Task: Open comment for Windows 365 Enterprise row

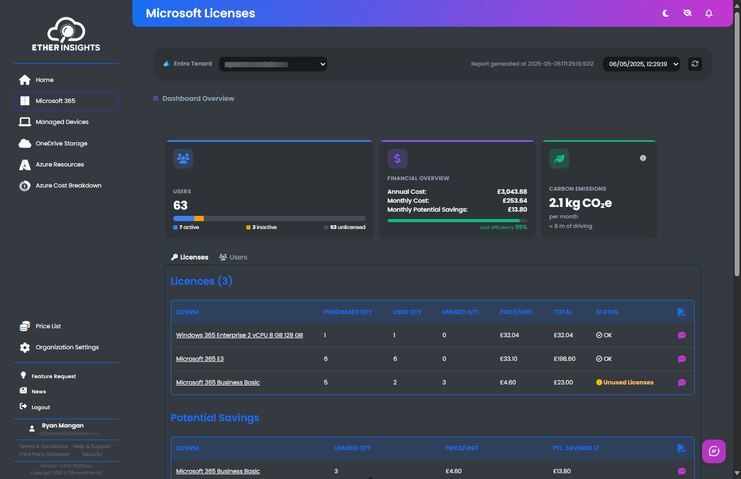Action: click(x=682, y=335)
